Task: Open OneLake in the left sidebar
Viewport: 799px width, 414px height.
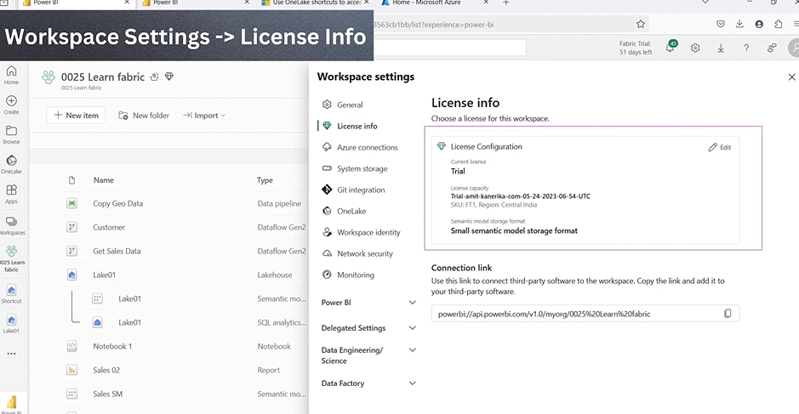Action: (11, 164)
